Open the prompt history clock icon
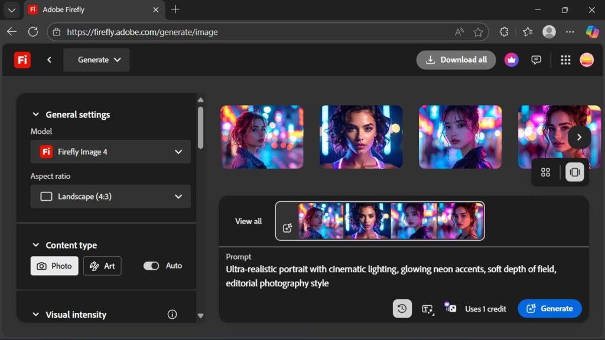Viewport: 605px width, 340px height. (x=402, y=308)
